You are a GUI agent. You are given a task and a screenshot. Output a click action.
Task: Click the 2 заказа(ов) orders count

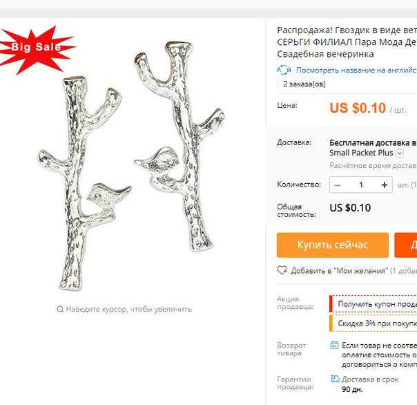(304, 84)
